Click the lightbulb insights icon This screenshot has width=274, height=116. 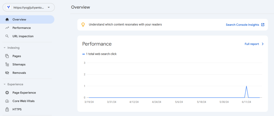tap(83, 25)
